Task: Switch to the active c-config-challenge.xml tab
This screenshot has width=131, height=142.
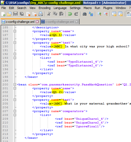Action: click(x=20, y=22)
